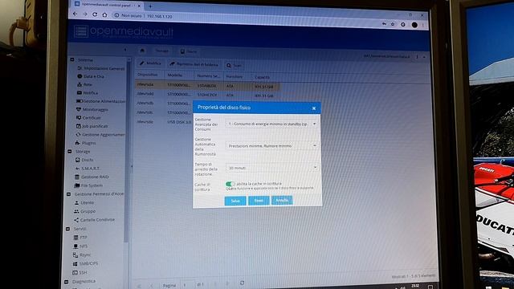This screenshot has width=514, height=289.
Task: Collapse the Sistema tree section
Action: (72, 59)
